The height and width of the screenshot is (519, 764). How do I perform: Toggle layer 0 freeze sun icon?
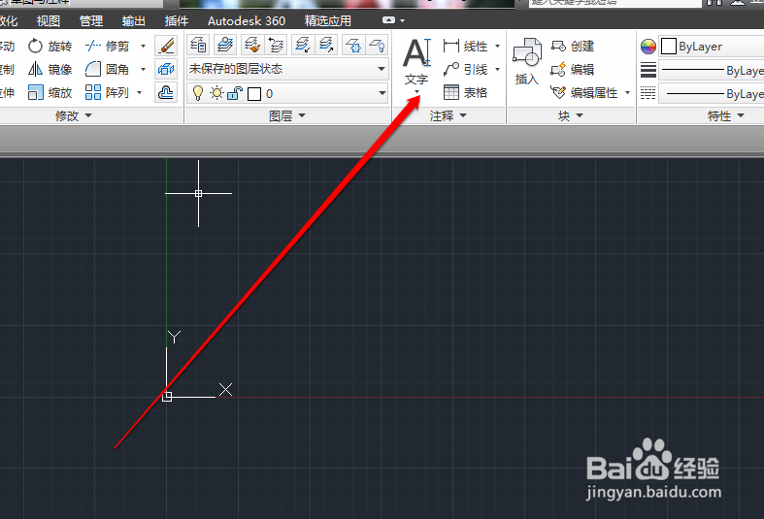point(216,92)
